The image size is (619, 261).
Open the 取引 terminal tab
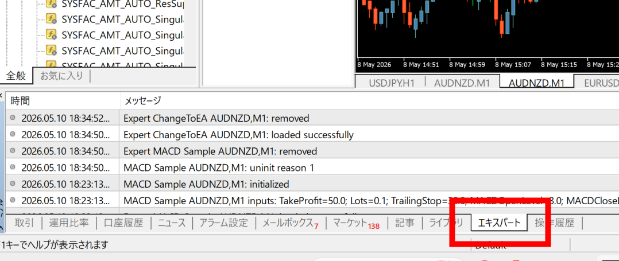(25, 223)
